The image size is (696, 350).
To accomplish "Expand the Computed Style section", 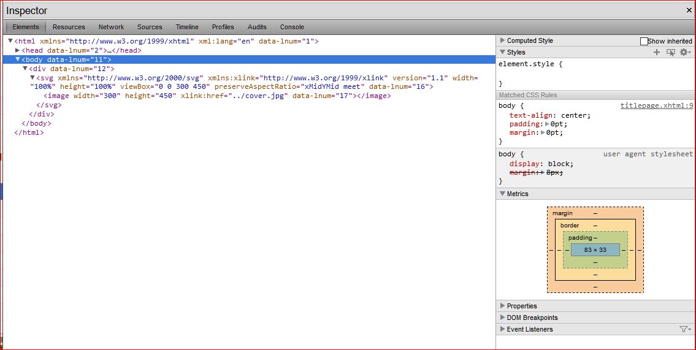I will [503, 40].
